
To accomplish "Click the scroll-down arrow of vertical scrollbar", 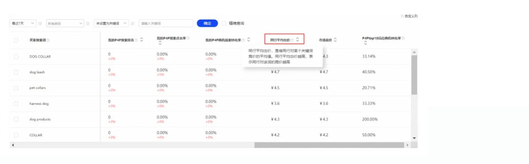I will tap(414, 138).
